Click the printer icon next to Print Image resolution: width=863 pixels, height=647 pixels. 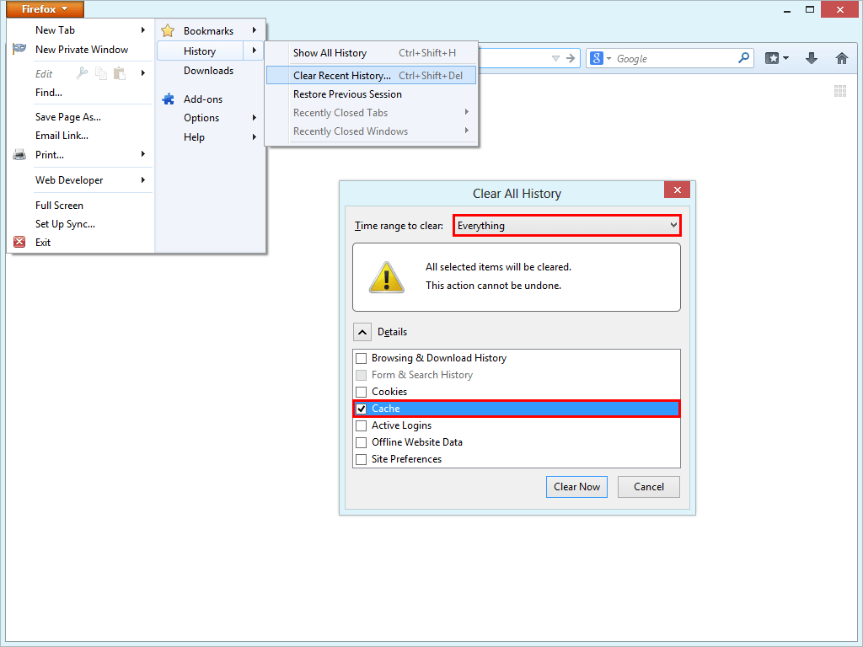[x=19, y=154]
